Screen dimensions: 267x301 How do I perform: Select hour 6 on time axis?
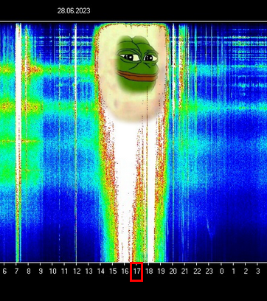pos(4,271)
